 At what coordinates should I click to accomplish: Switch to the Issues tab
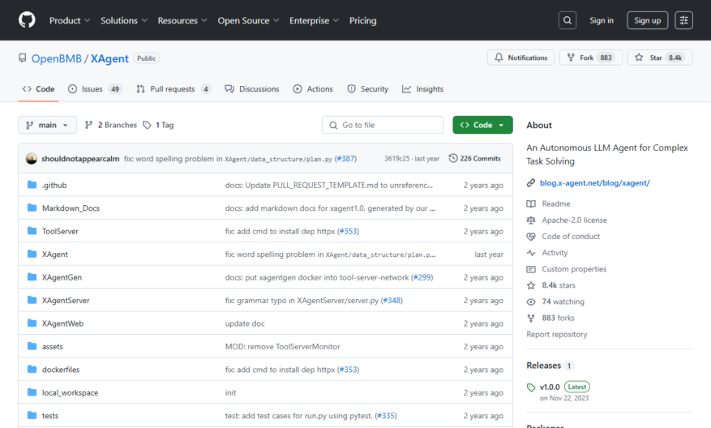pos(95,89)
